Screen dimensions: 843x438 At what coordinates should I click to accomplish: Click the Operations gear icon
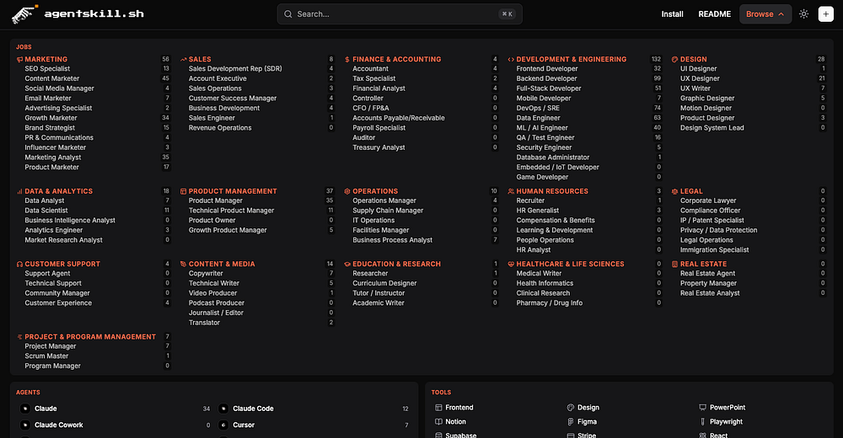tap(347, 191)
